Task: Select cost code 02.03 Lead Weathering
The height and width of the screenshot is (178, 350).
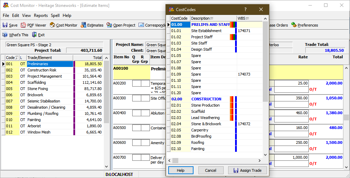Action: [215, 118]
